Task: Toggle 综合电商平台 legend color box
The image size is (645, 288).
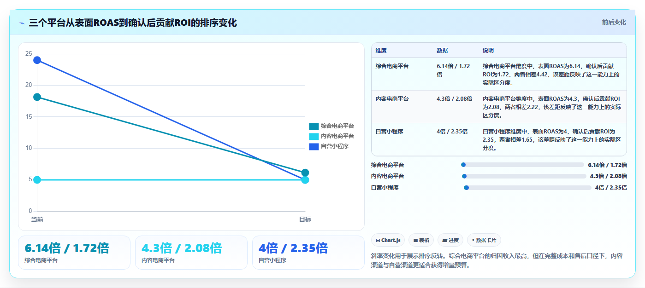Action: (x=314, y=126)
